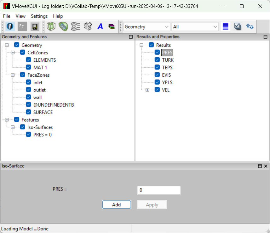This screenshot has height=233, width=270.
Task: Open the All filter dropdown
Action: pyautogui.click(x=195, y=27)
